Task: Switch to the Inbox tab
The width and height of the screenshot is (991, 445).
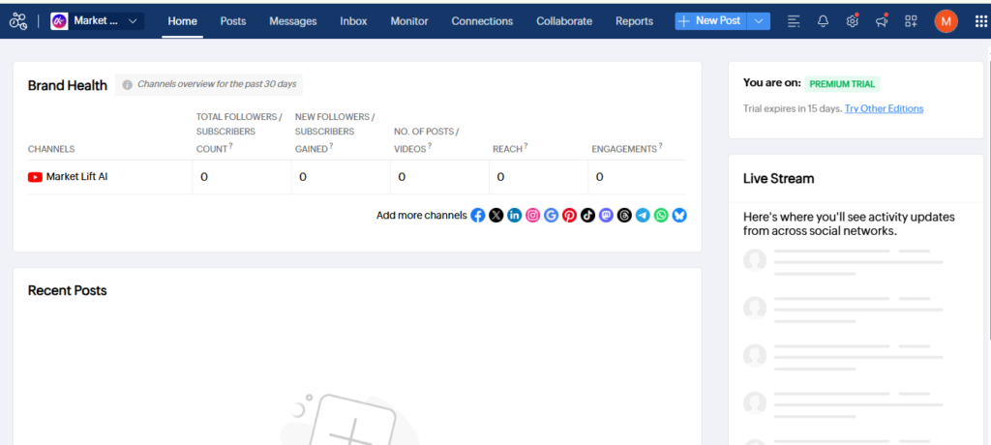Action: [353, 21]
